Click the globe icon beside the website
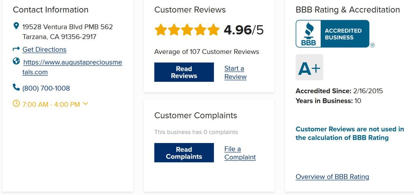 (x=16, y=61)
